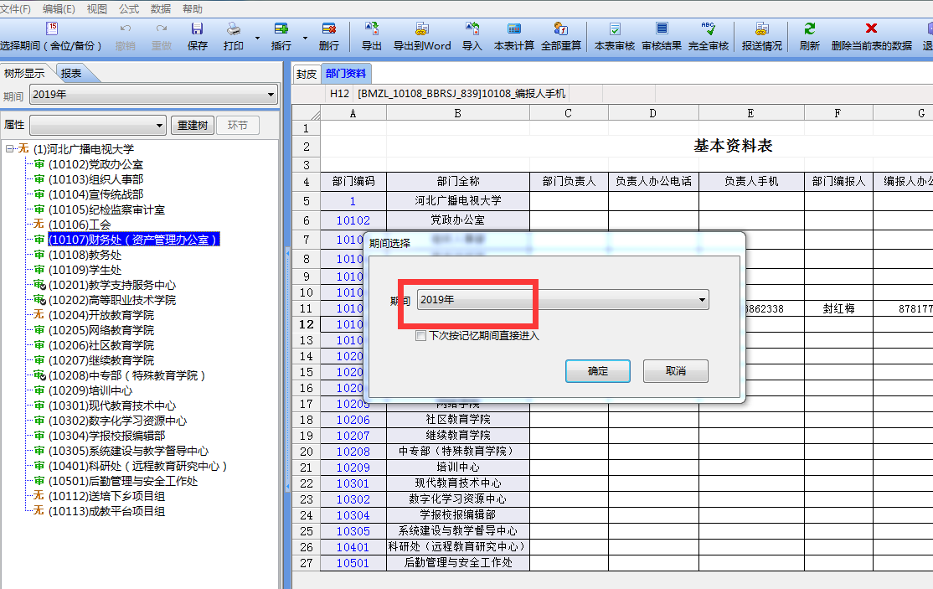The width and height of the screenshot is (933, 589).
Task: Click the 确定 button in dialog
Action: [598, 371]
